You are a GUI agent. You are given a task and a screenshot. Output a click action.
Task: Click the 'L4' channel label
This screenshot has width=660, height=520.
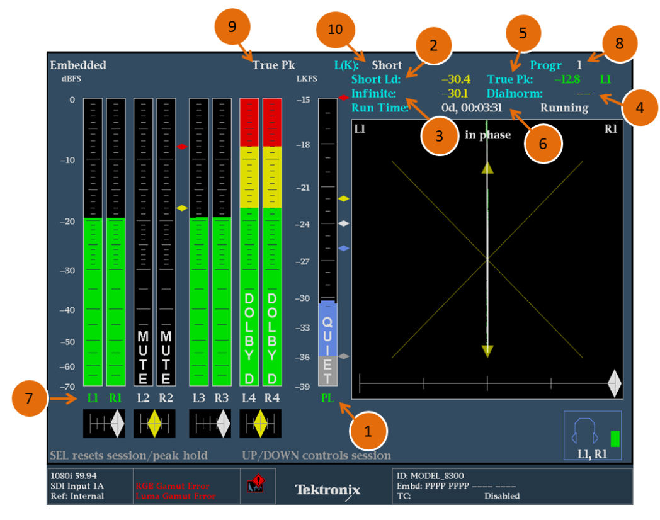pos(249,398)
